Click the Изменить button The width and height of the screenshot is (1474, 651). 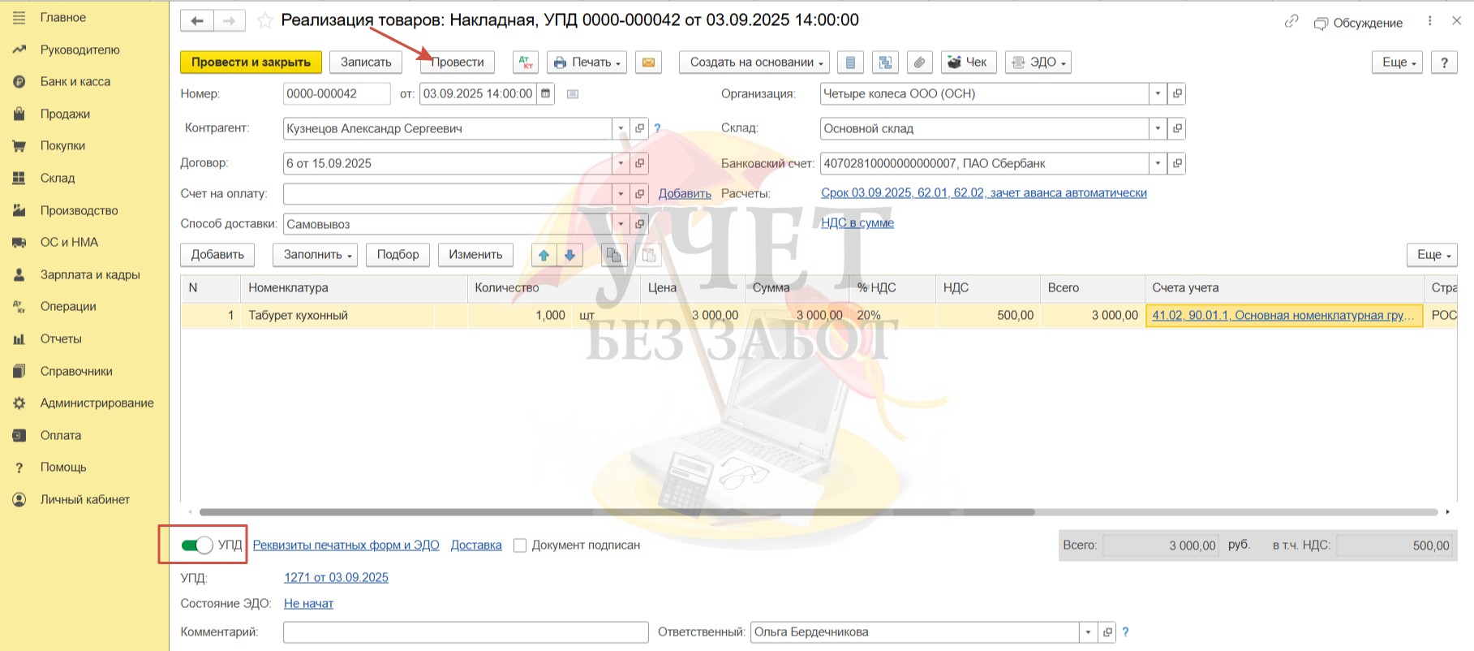pyautogui.click(x=475, y=254)
